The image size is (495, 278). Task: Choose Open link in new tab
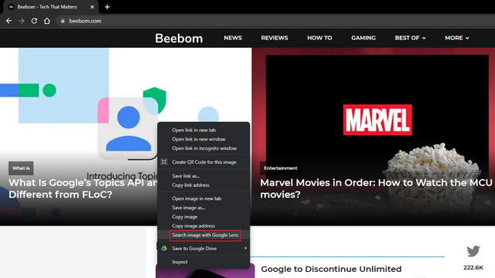pyautogui.click(x=203, y=130)
